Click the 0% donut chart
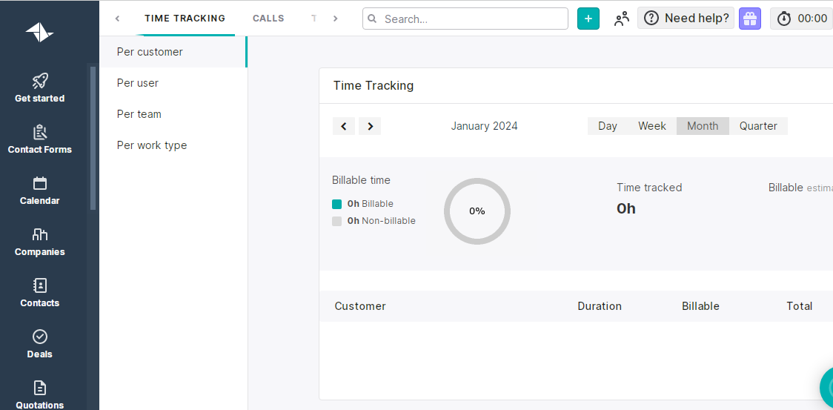833x410 pixels. click(x=477, y=211)
